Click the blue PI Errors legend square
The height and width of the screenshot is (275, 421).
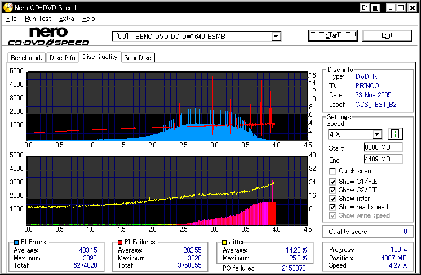(x=16, y=242)
